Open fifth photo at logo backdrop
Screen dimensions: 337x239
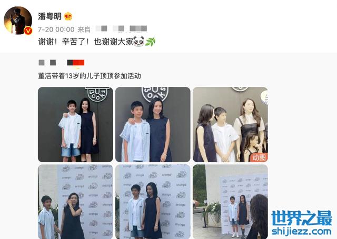click(x=153, y=202)
